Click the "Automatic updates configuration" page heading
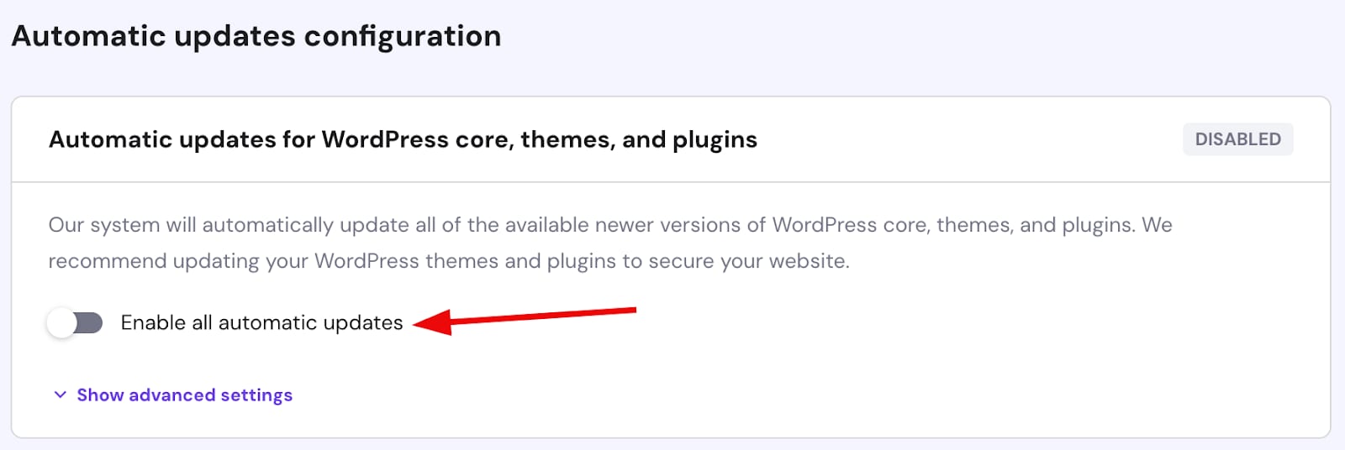Screen dimensions: 1345x450 coord(256,36)
